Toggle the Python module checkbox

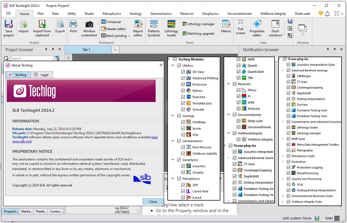(183, 91)
